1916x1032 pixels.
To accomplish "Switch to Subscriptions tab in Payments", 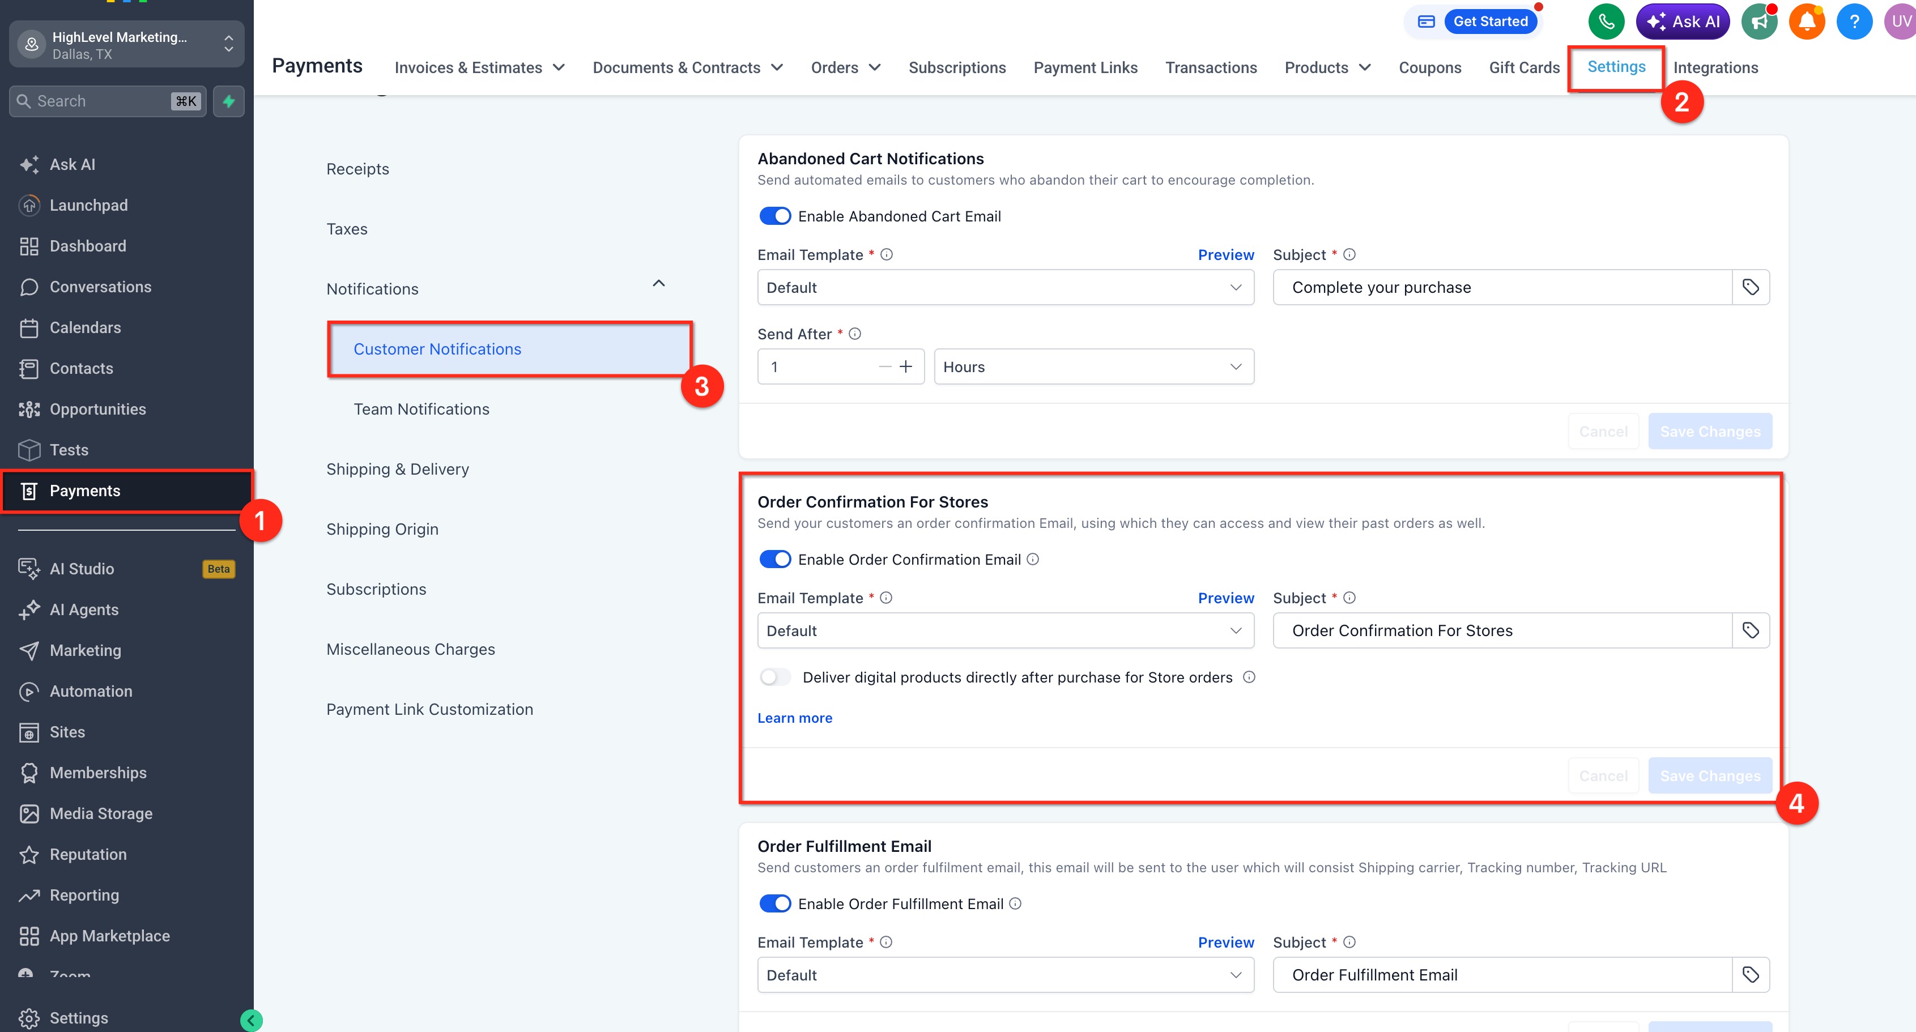I will (x=956, y=67).
